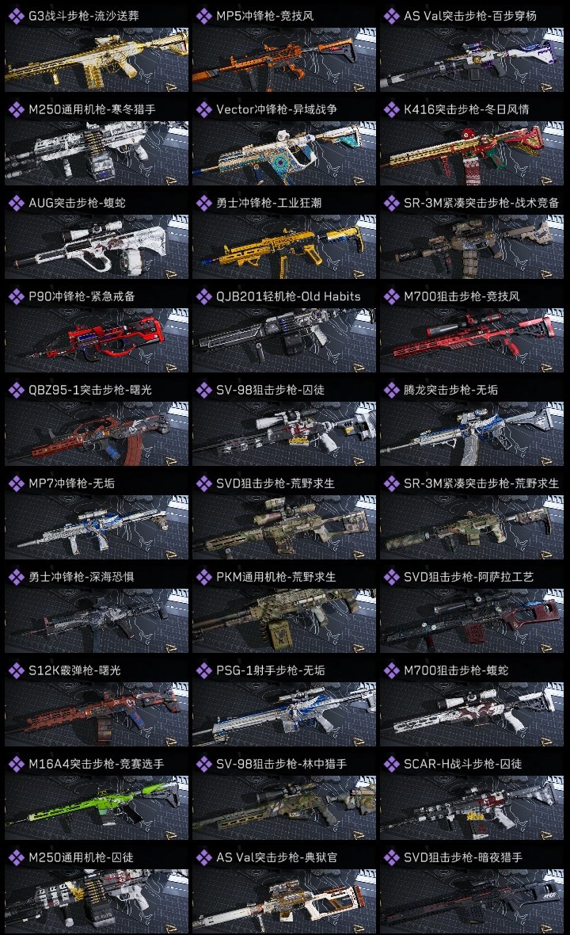Click the purple rarity icon beside K416突击步枪-冬日风情
570x935 pixels.
(391, 109)
